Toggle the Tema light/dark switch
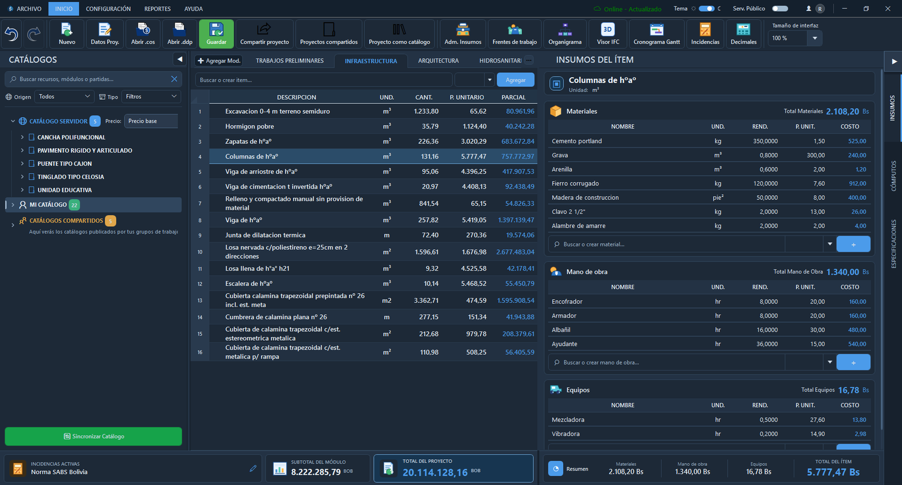 tap(706, 8)
